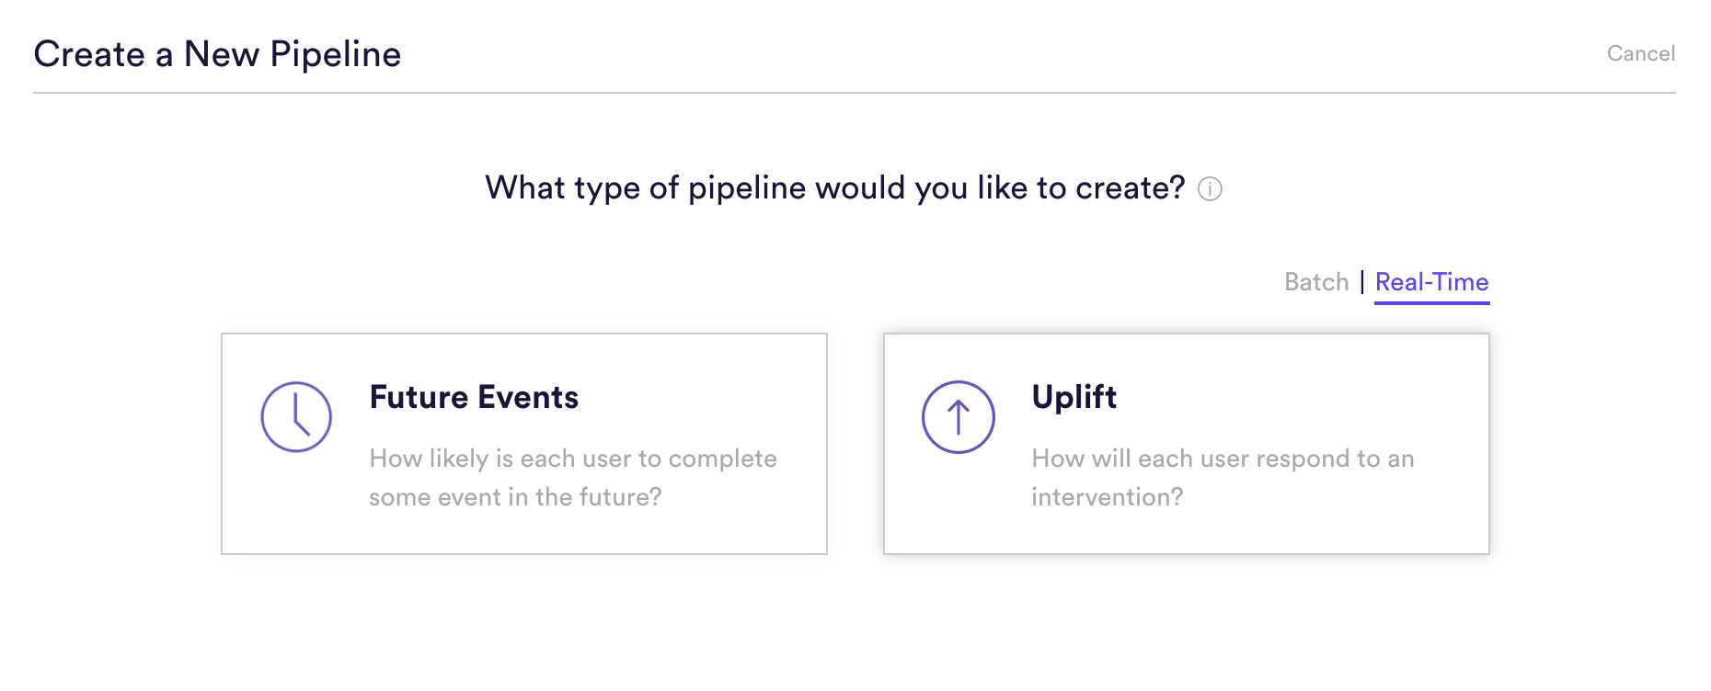Click the header separator line below title
The height and width of the screenshot is (691, 1711).
click(x=855, y=93)
